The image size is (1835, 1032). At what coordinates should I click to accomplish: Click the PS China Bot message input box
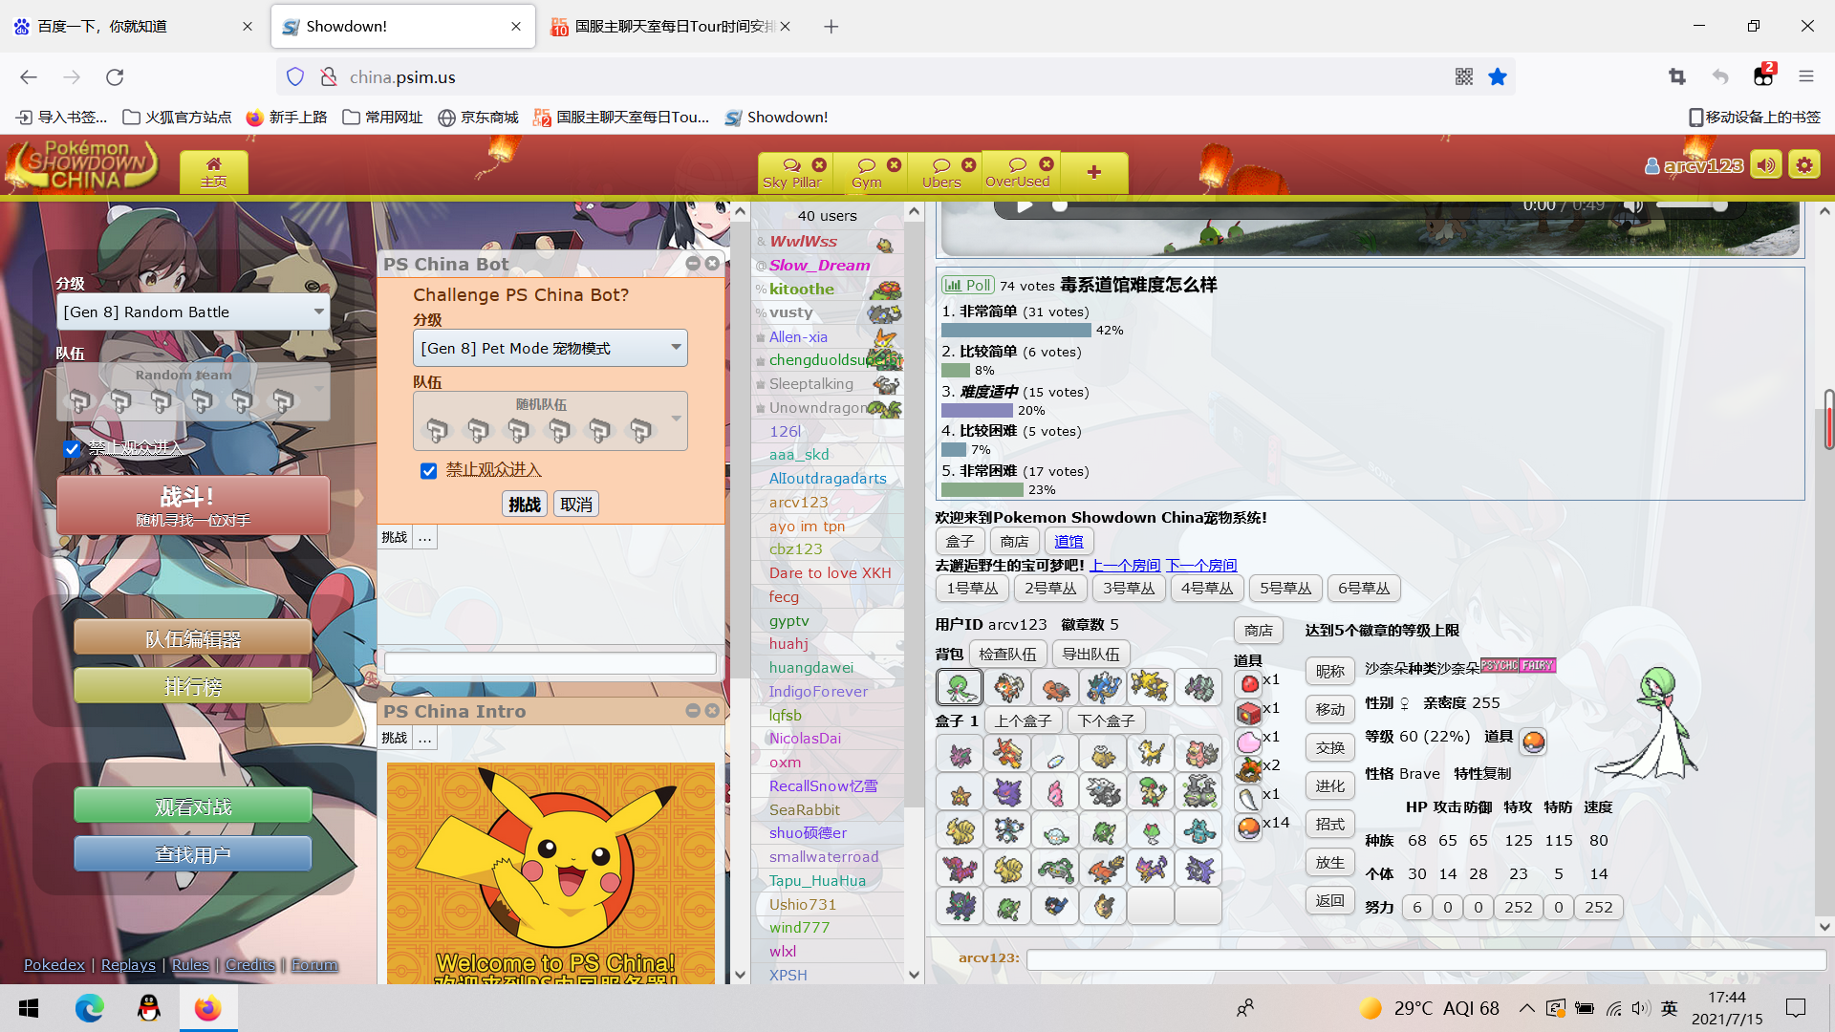coord(550,663)
